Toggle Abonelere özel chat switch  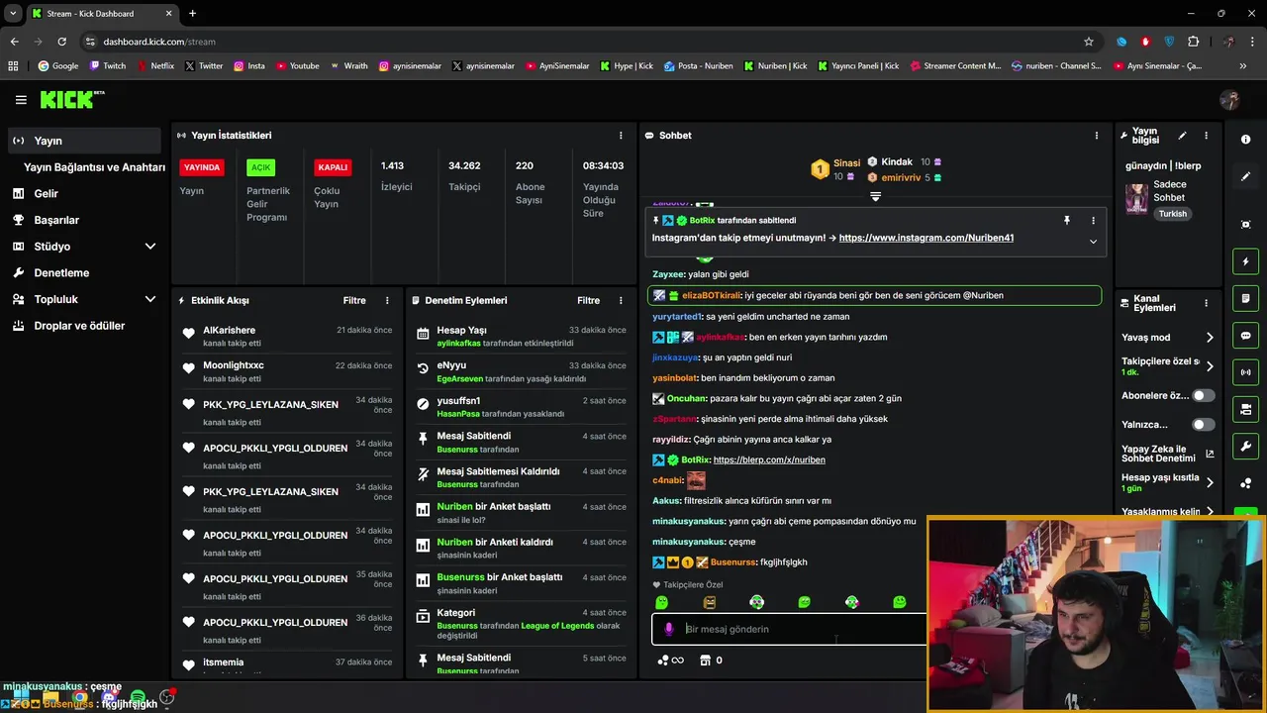[1203, 395]
